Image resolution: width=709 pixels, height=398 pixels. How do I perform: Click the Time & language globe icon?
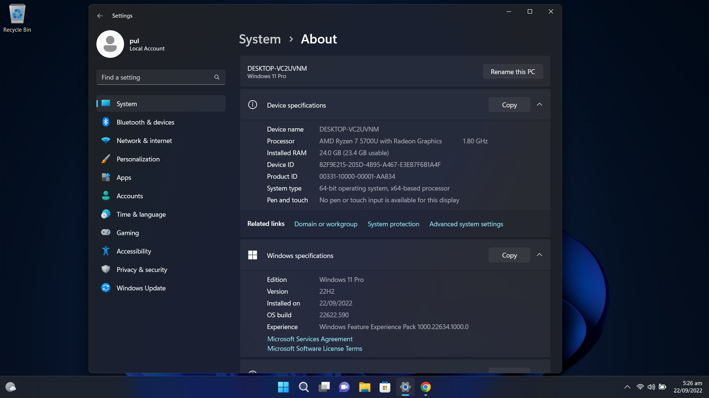(x=106, y=214)
